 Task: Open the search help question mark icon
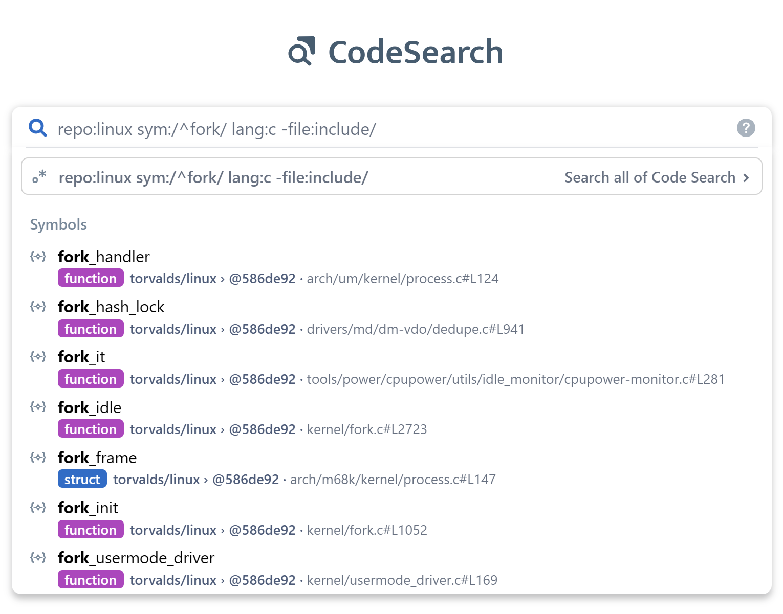746,128
